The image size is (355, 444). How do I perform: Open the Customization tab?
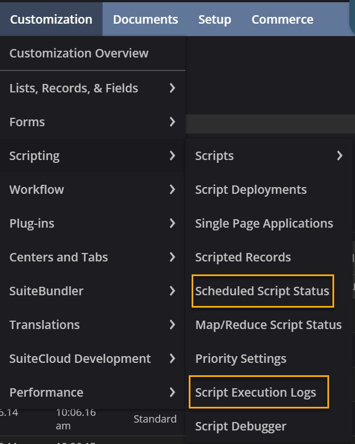[x=51, y=19]
